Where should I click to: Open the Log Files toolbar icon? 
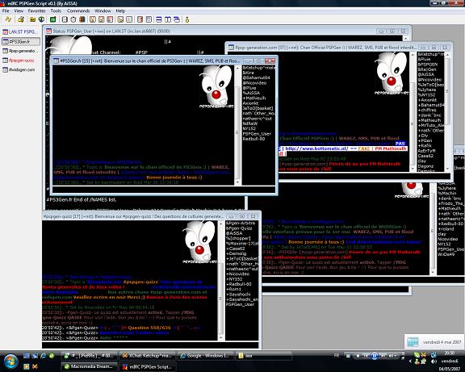(x=129, y=19)
